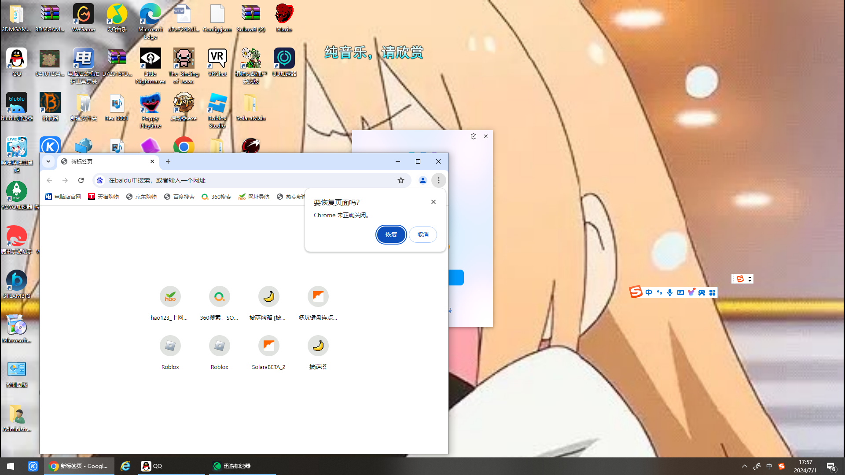Select the Microsoft Edge desktop icon
This screenshot has width=845, height=475.
click(150, 22)
